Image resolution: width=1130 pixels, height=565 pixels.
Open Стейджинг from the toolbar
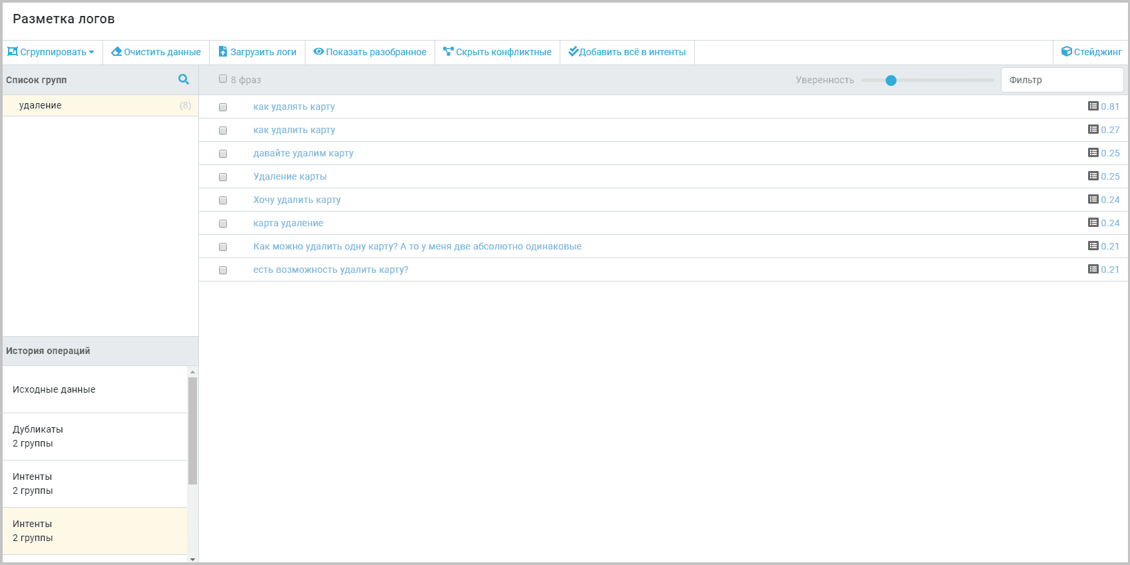(x=1091, y=52)
